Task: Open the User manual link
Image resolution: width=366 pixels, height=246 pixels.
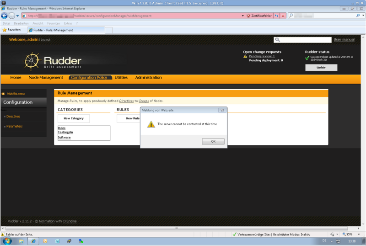Action: coord(344,39)
